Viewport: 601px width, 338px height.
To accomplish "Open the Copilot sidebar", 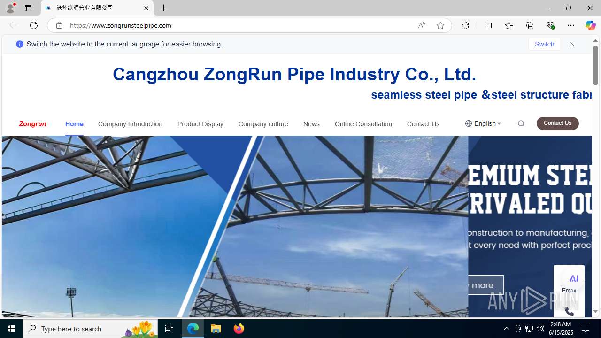I will pyautogui.click(x=590, y=25).
